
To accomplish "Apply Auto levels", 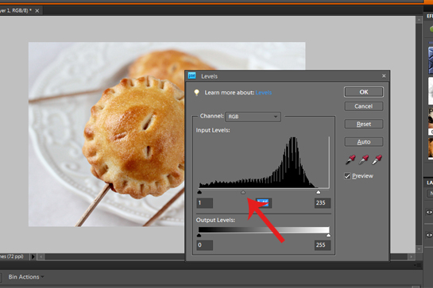I will [364, 142].
